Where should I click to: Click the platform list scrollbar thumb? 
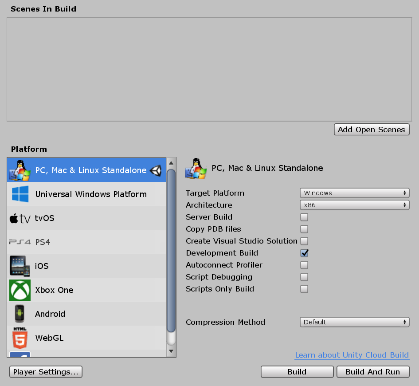click(171, 251)
